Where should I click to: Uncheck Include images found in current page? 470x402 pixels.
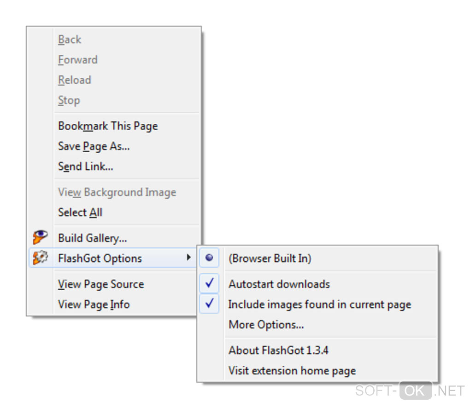click(x=209, y=304)
